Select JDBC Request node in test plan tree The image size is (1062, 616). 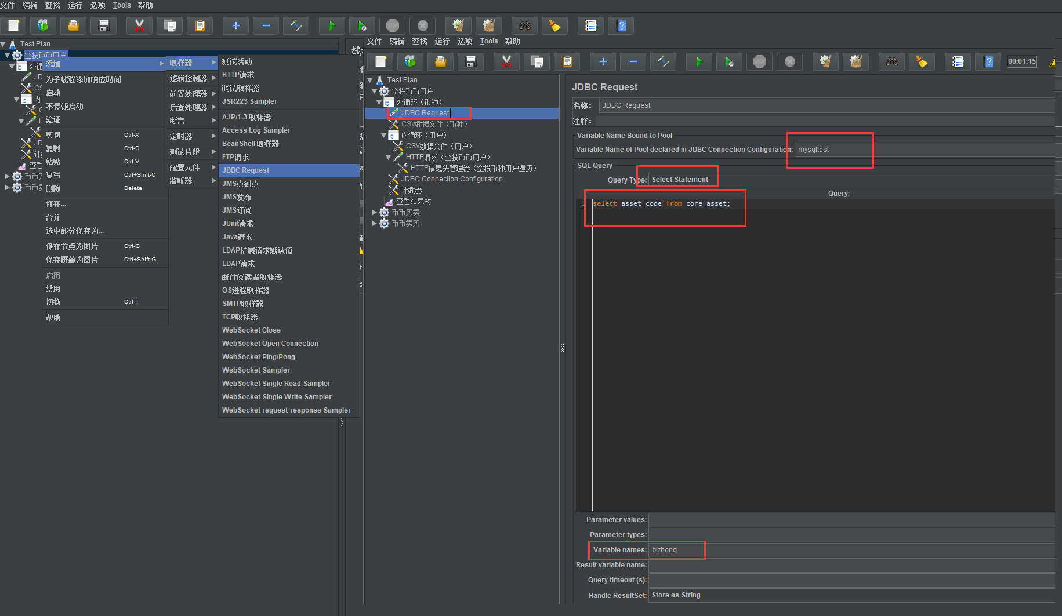[425, 113]
